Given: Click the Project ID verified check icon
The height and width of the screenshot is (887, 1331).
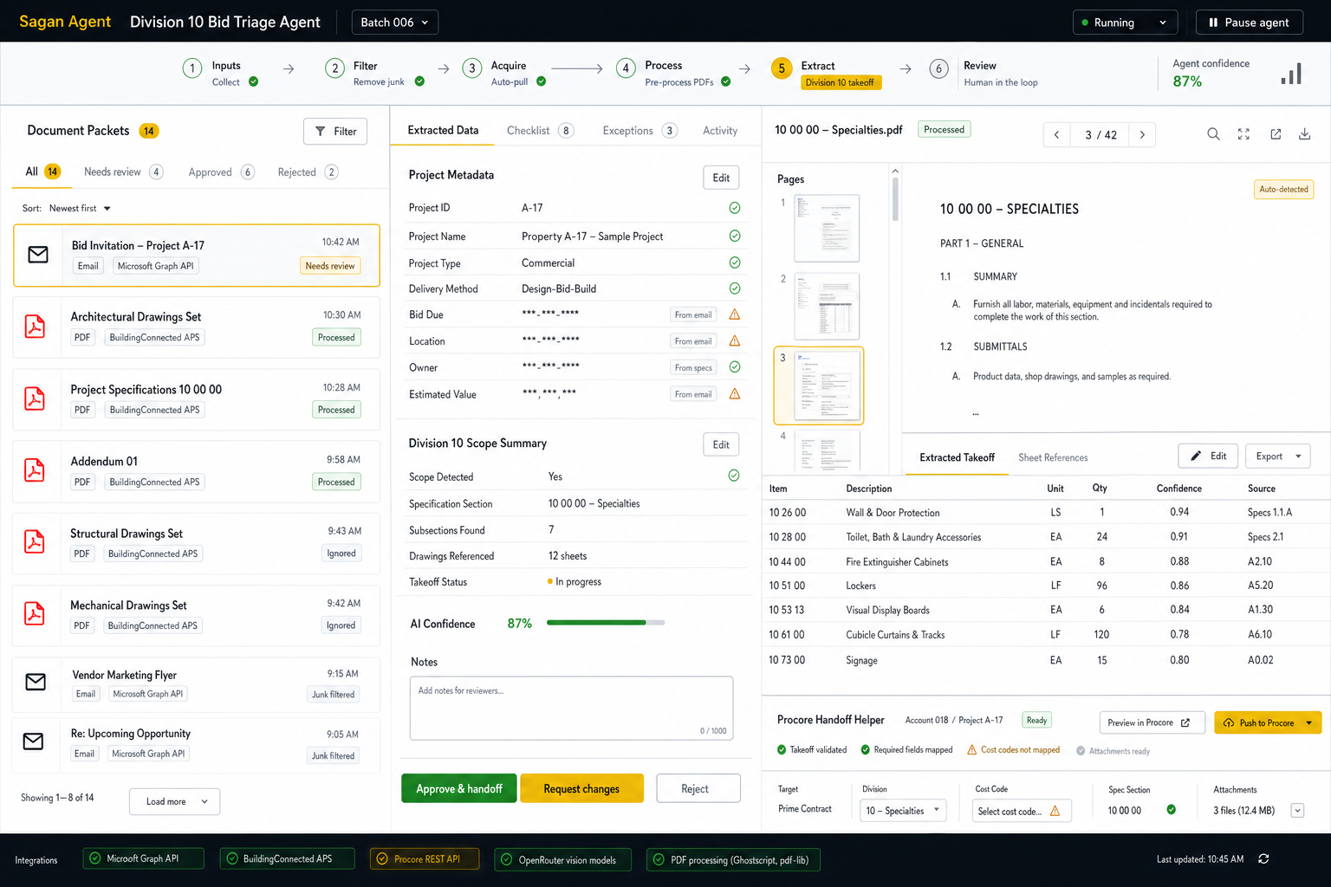Looking at the screenshot, I should click(x=735, y=208).
